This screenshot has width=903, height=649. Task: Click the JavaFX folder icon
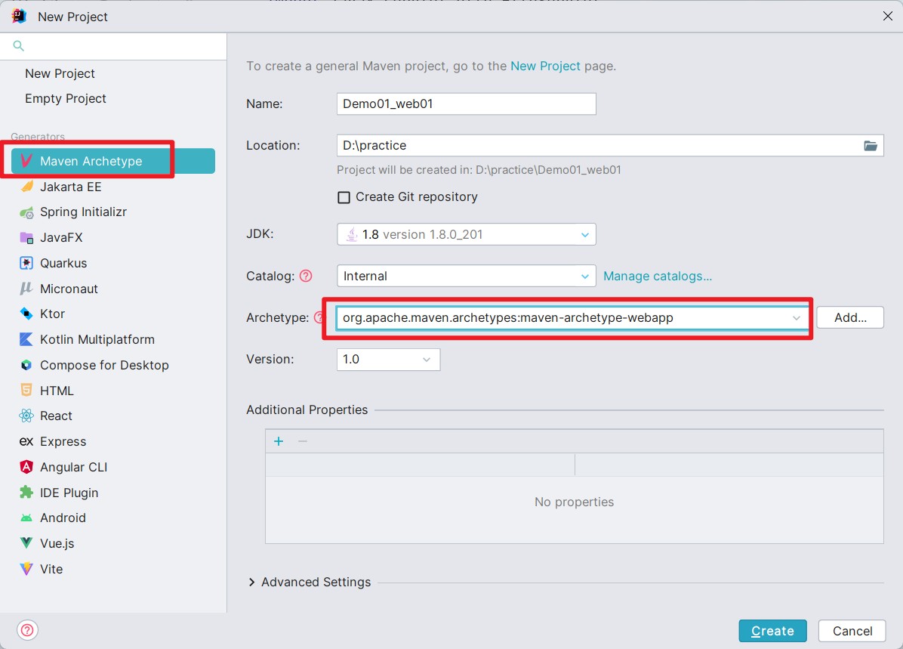(x=26, y=237)
